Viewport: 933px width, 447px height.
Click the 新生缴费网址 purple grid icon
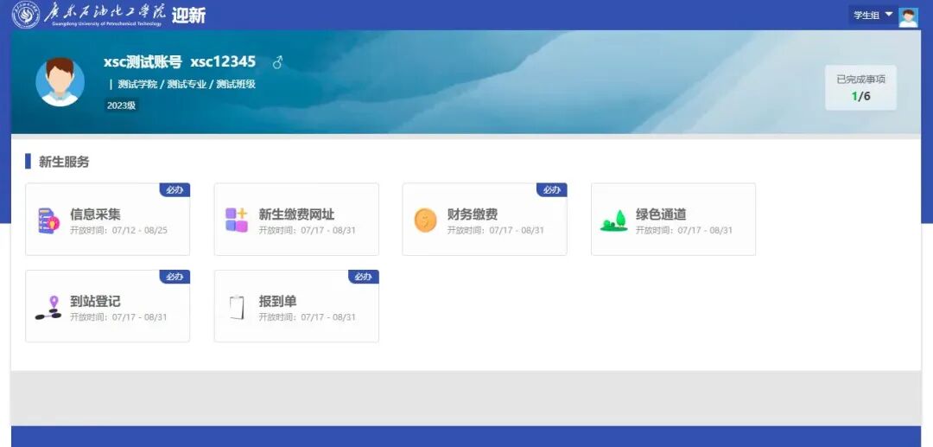(x=236, y=220)
